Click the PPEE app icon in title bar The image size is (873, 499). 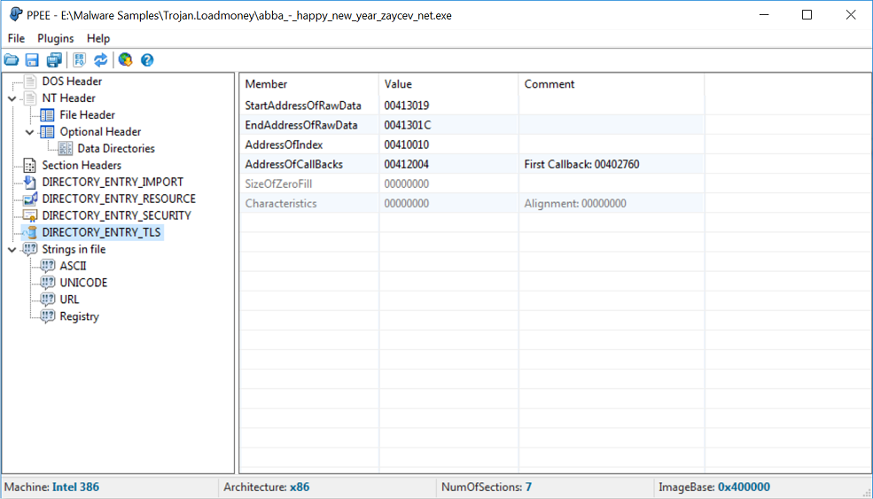point(16,15)
